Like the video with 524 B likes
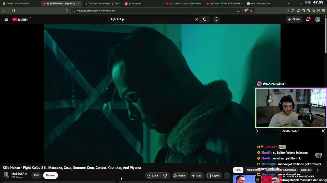The image size is (327, 183). click(153, 176)
